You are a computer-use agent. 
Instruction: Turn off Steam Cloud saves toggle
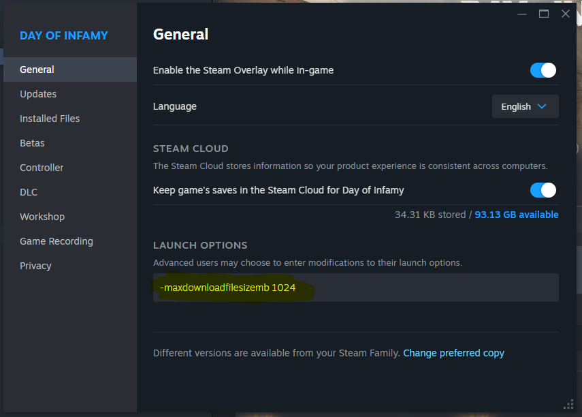[x=543, y=190]
